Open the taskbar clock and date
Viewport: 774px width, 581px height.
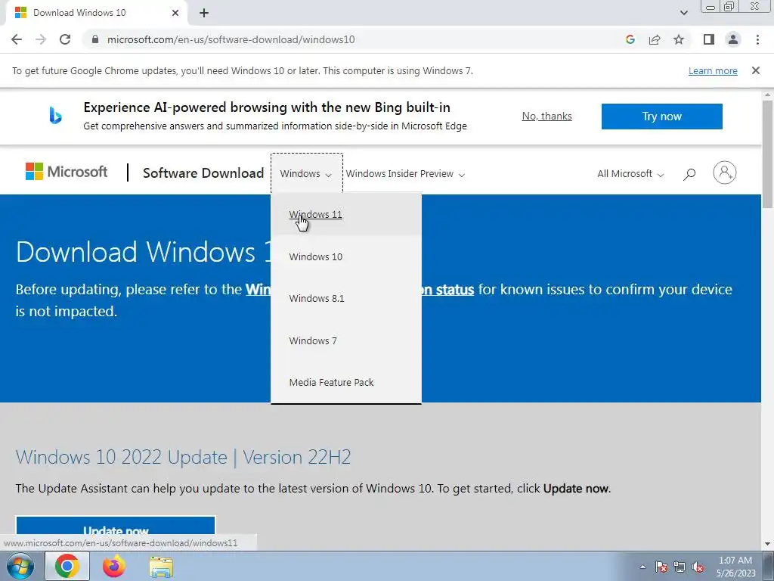coord(735,567)
